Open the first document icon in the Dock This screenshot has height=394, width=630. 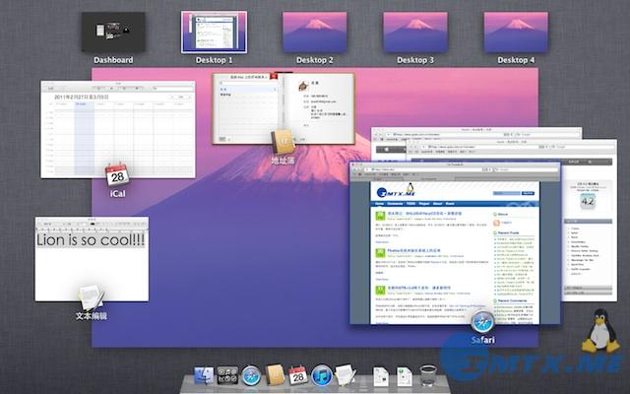[x=381, y=376]
